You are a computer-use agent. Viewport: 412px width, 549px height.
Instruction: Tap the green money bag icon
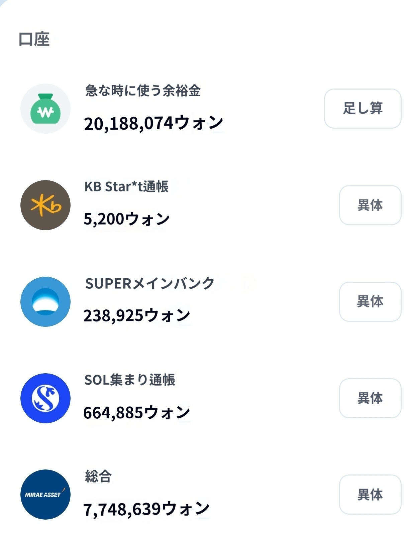click(45, 109)
